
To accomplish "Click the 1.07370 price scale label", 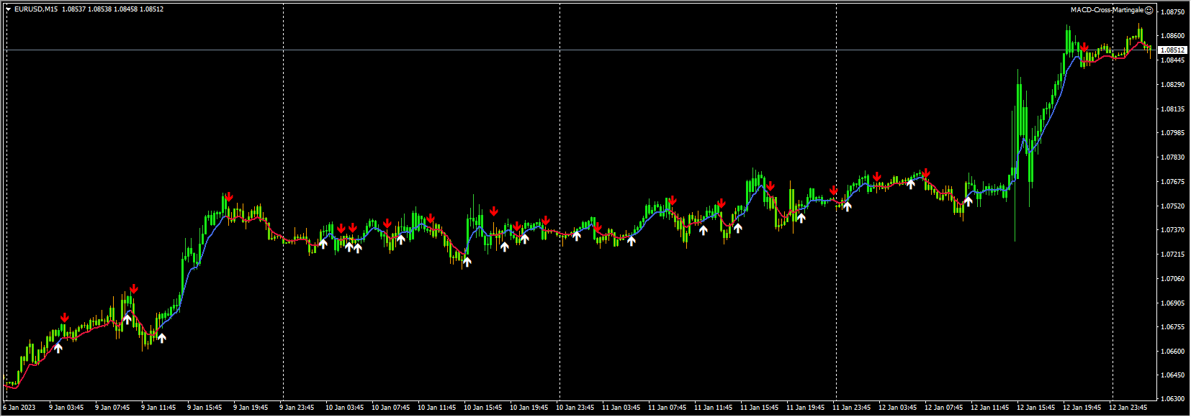I will click(x=1173, y=230).
